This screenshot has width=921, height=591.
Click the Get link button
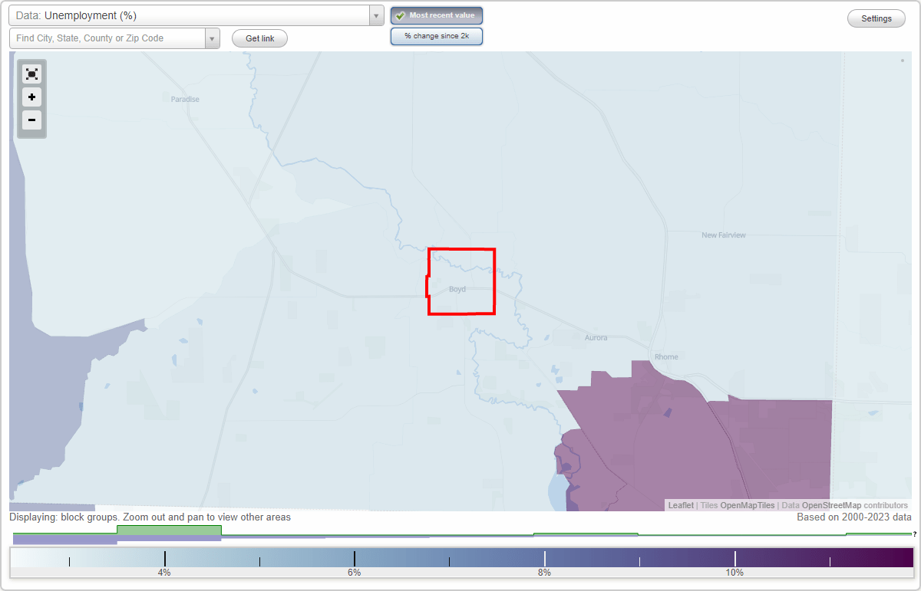pyautogui.click(x=259, y=38)
